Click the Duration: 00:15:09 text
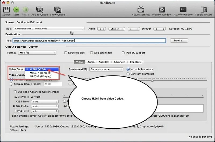The width and height of the screenshot is (215, 142). [181, 29]
